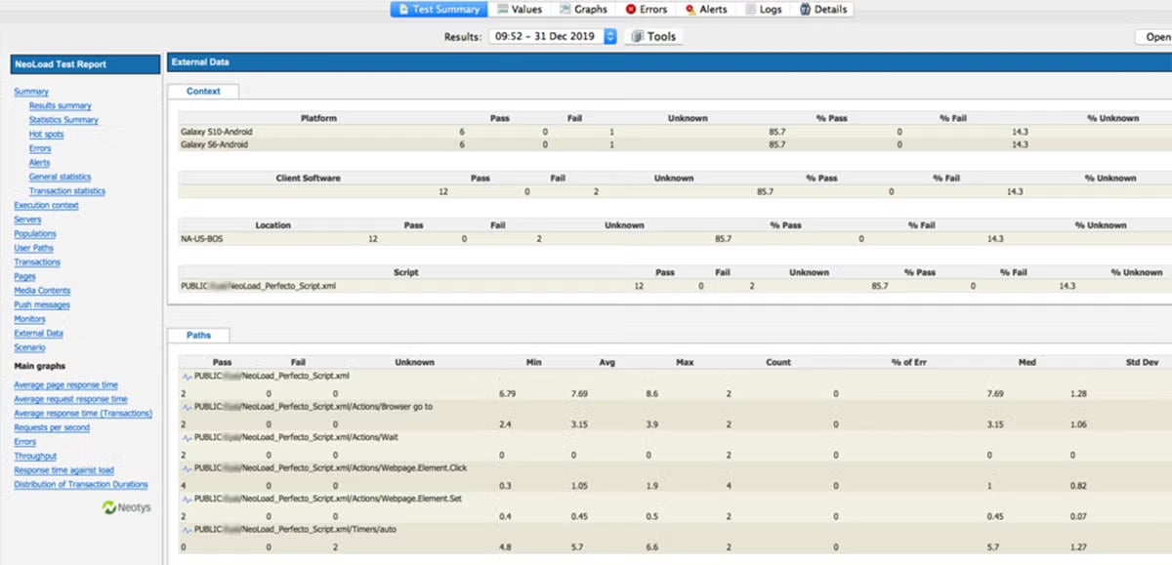Open the Populations link
Viewport: 1172px width, 565px height.
click(35, 233)
